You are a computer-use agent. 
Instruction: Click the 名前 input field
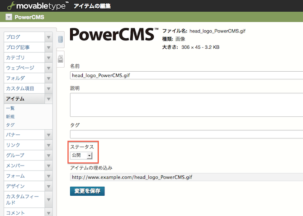tap(186, 75)
